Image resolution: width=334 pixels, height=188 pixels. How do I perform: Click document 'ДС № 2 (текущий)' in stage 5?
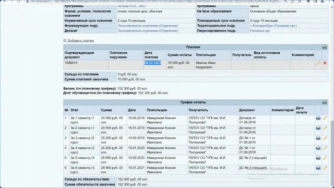pyautogui.click(x=253, y=158)
